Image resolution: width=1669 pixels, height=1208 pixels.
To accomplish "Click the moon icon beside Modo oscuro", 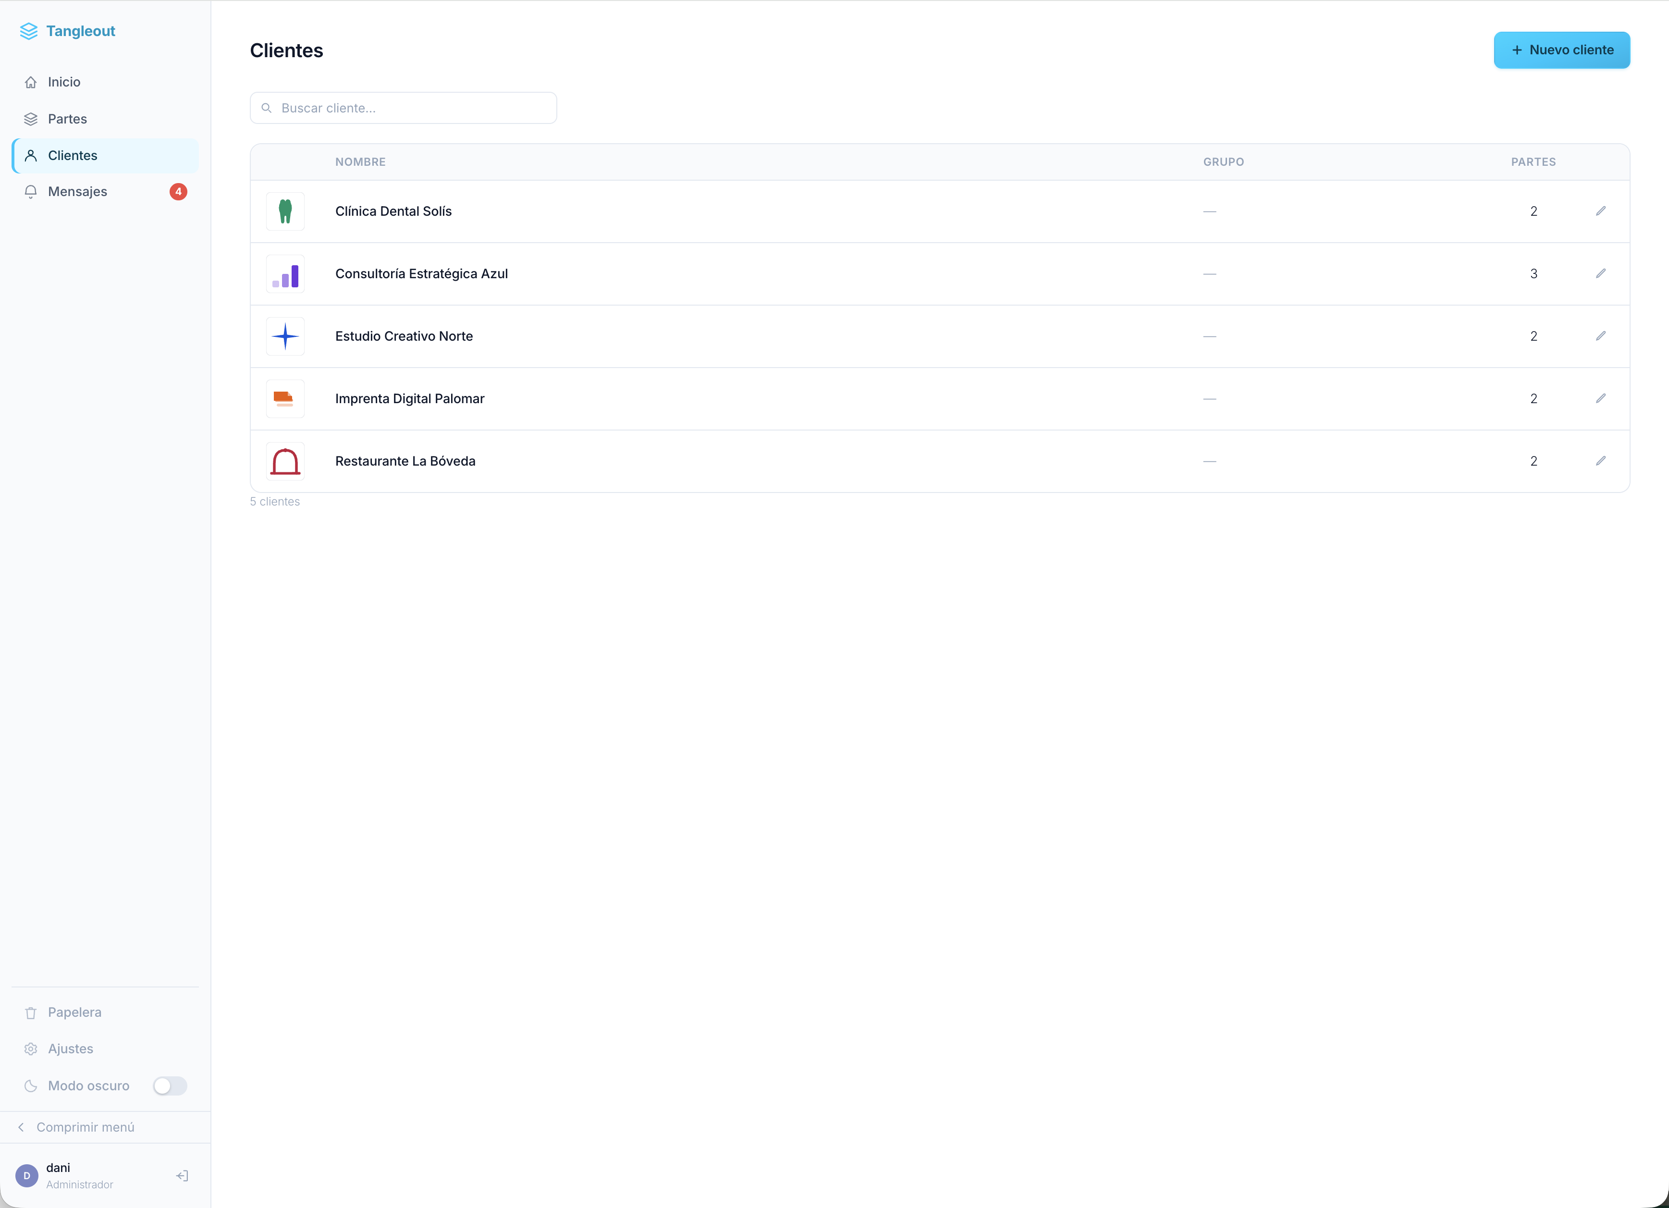I will click(31, 1086).
